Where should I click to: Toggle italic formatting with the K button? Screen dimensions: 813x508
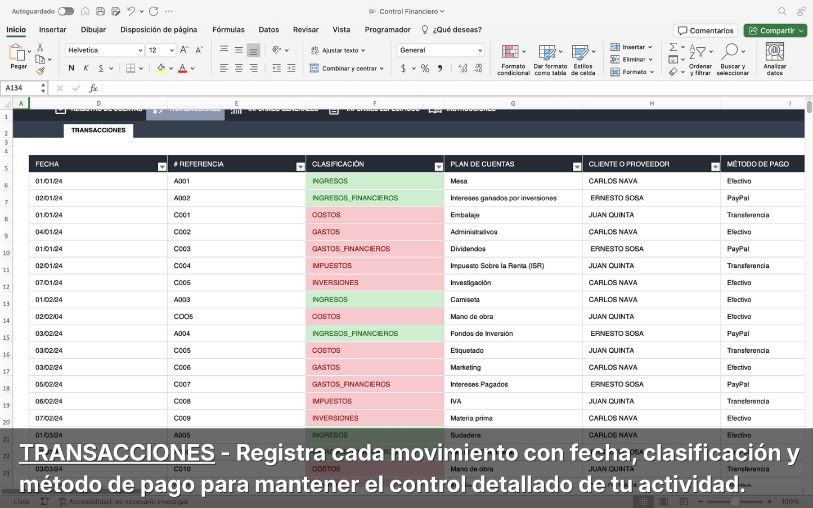coord(86,68)
